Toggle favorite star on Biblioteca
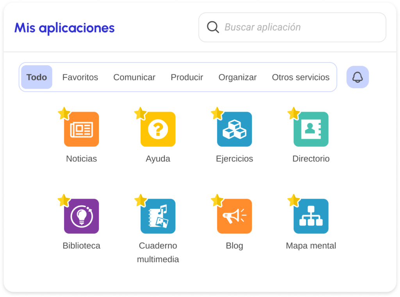The height and width of the screenshot is (297, 400). [64, 200]
